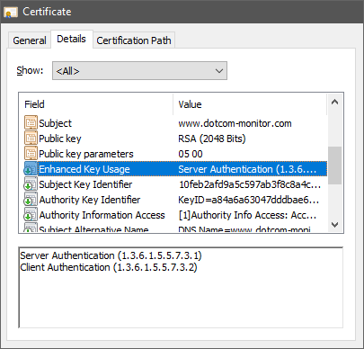Click the value 05 00

pos(191,154)
